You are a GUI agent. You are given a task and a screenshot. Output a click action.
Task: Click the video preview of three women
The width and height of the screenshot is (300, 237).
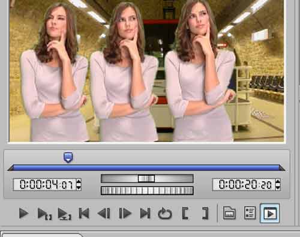(x=146, y=71)
